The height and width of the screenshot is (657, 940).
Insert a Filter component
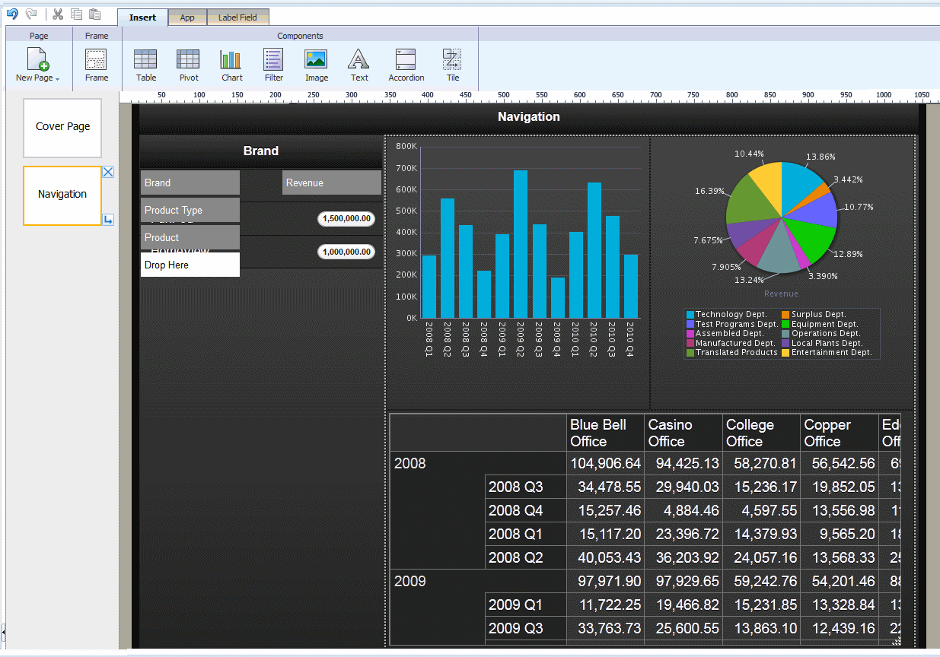pos(274,65)
